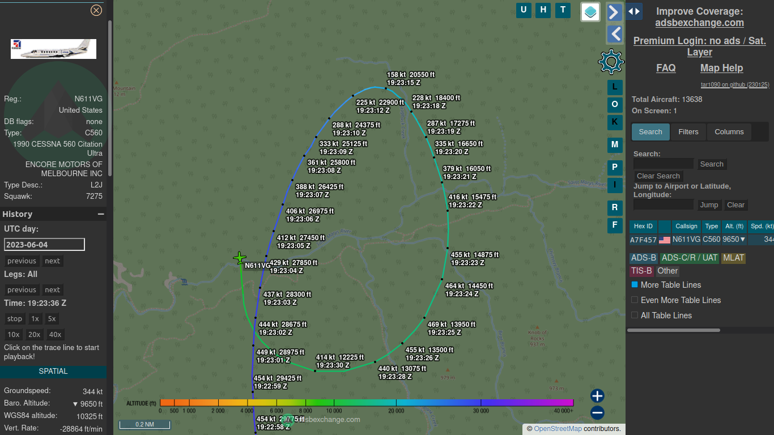The height and width of the screenshot is (435, 774).
Task: Sort table by Hex ID
Action: 643,227
